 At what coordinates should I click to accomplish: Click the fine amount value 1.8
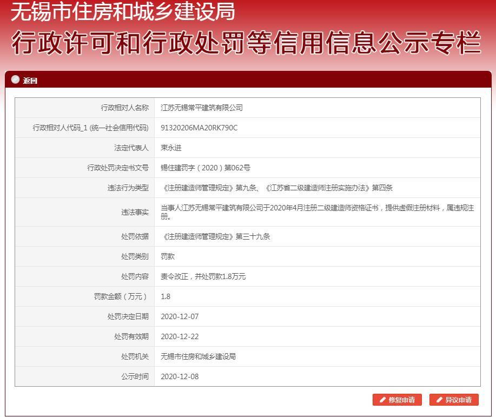tap(166, 296)
